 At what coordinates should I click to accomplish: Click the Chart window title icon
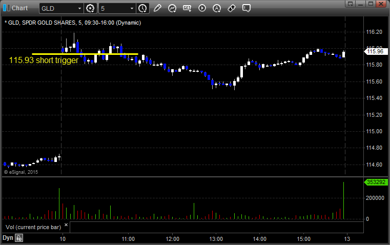coord(6,8)
